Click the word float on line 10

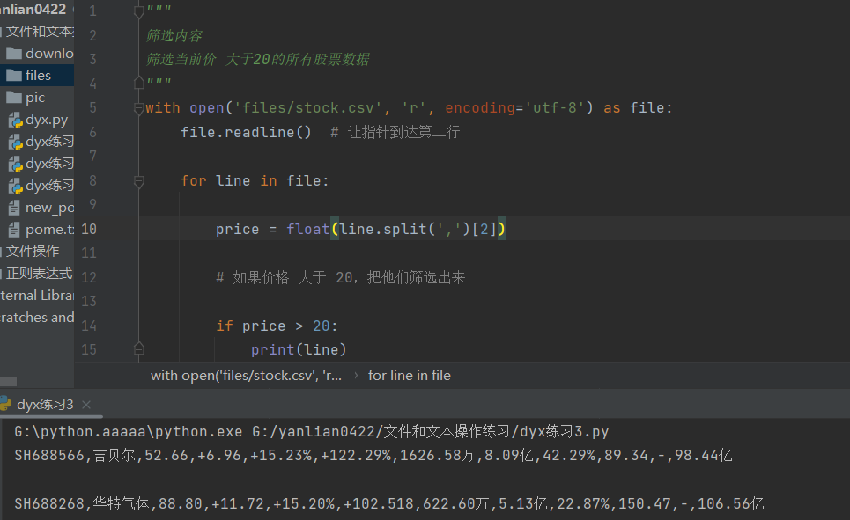(x=308, y=229)
